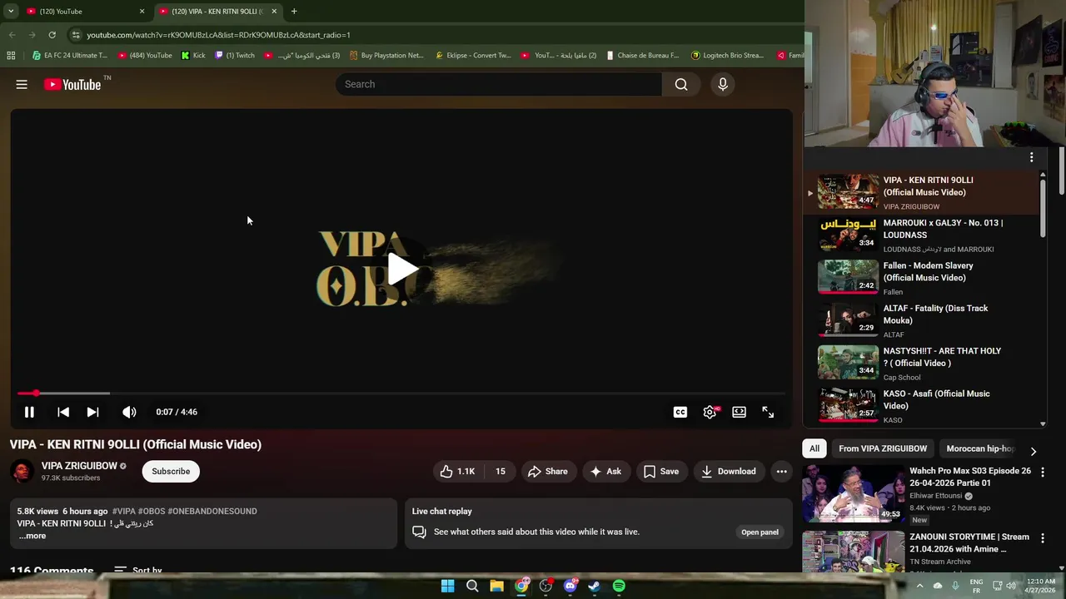Open Discord from the taskbar
This screenshot has width=1066, height=599.
(570, 586)
